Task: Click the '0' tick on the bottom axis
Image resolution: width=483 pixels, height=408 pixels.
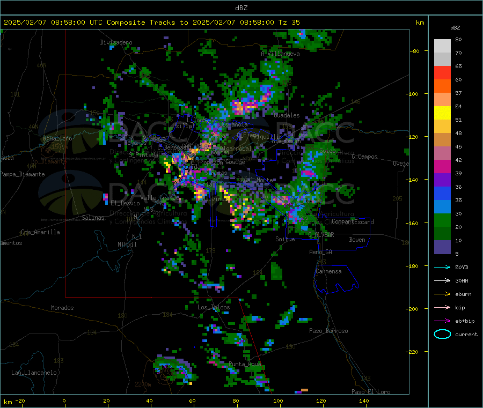Action: [64, 401]
